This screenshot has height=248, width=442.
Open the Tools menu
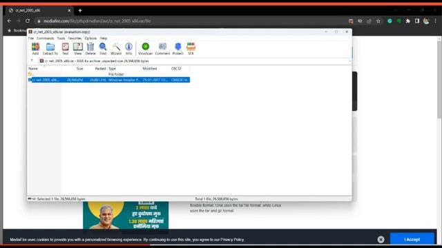point(61,39)
